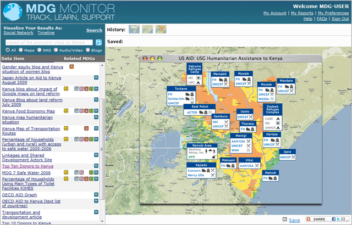Image resolution: width=352 pixels, height=225 pixels.
Task: Toggle the checkbox next to Save
Action: coord(285,219)
